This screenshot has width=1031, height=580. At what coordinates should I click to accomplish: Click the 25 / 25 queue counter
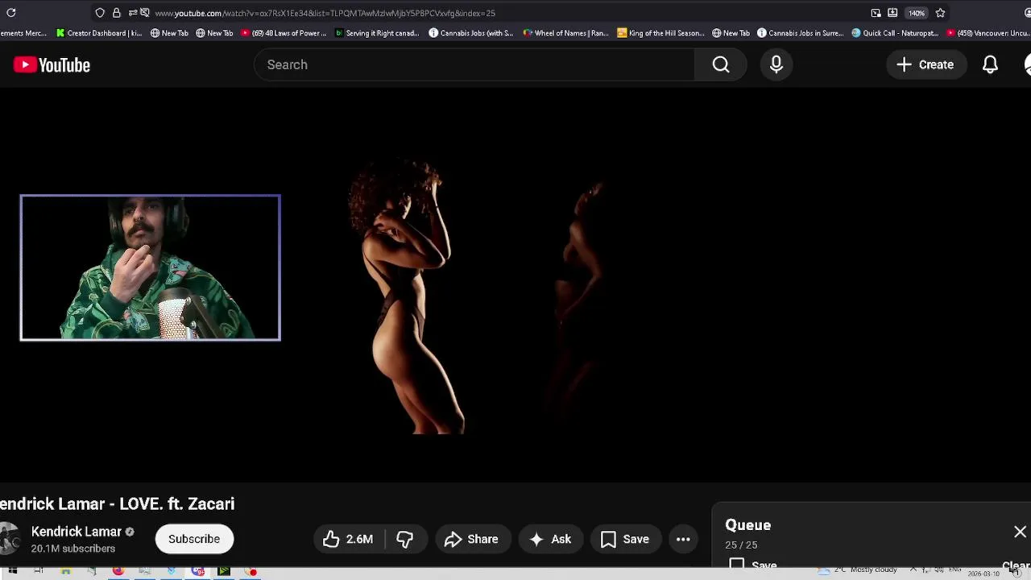tap(741, 545)
